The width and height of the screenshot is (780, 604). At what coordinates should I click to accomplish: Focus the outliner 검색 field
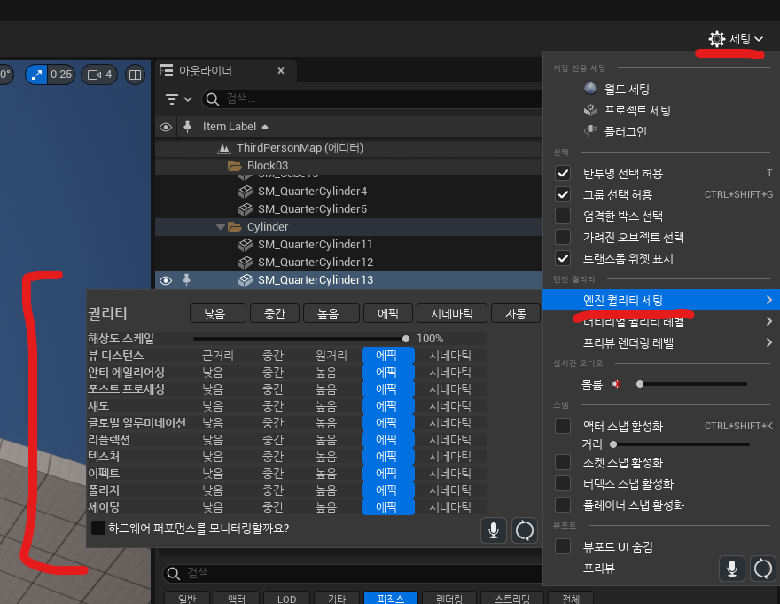[x=373, y=99]
